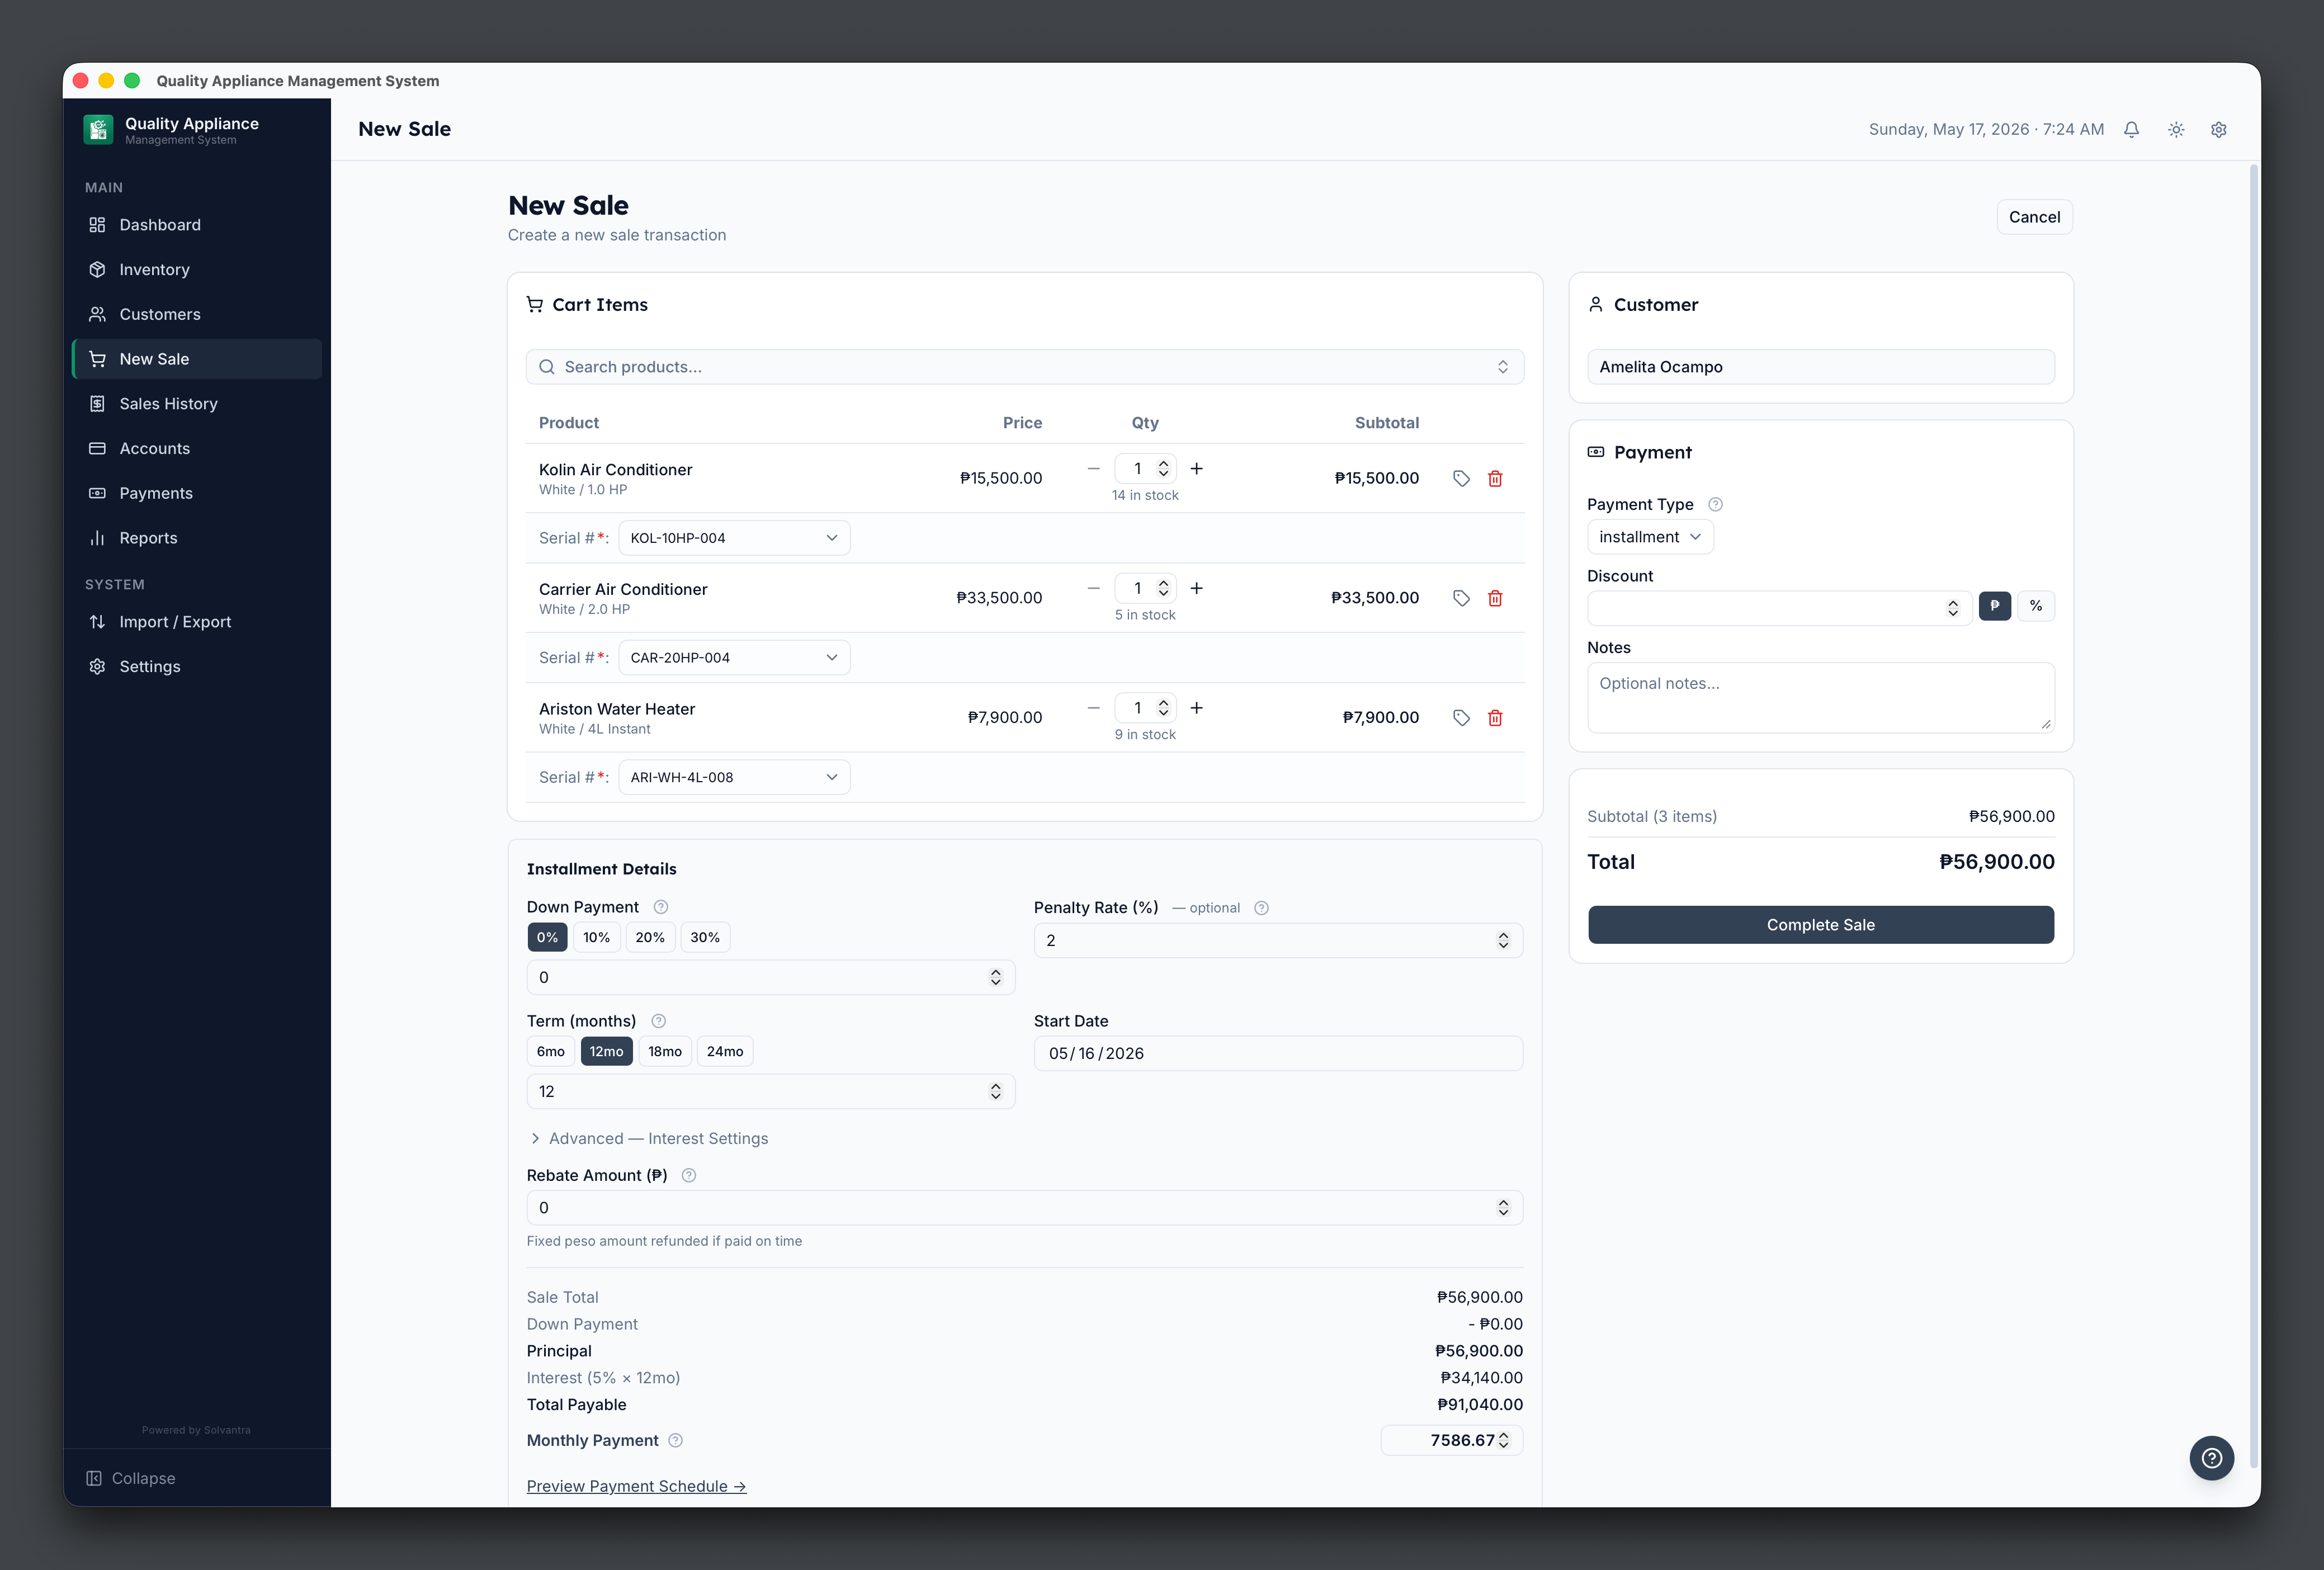Open the Search products combo box
Image resolution: width=2324 pixels, height=1570 pixels.
pyautogui.click(x=1025, y=367)
